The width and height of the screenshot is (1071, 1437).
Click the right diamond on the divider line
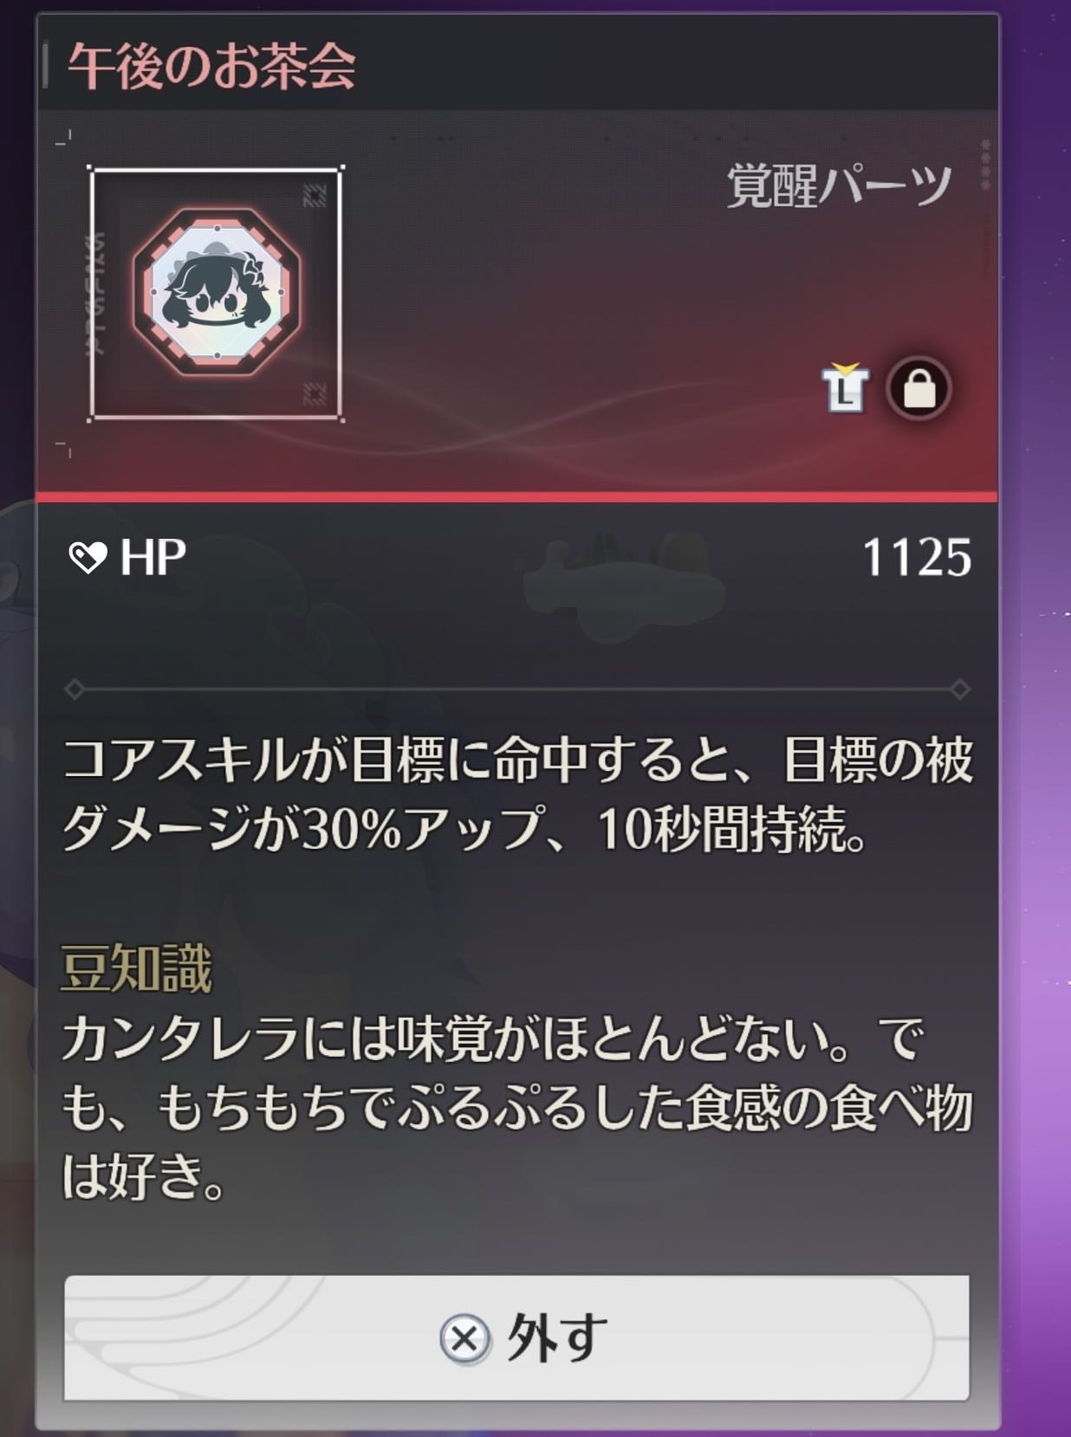tap(959, 689)
